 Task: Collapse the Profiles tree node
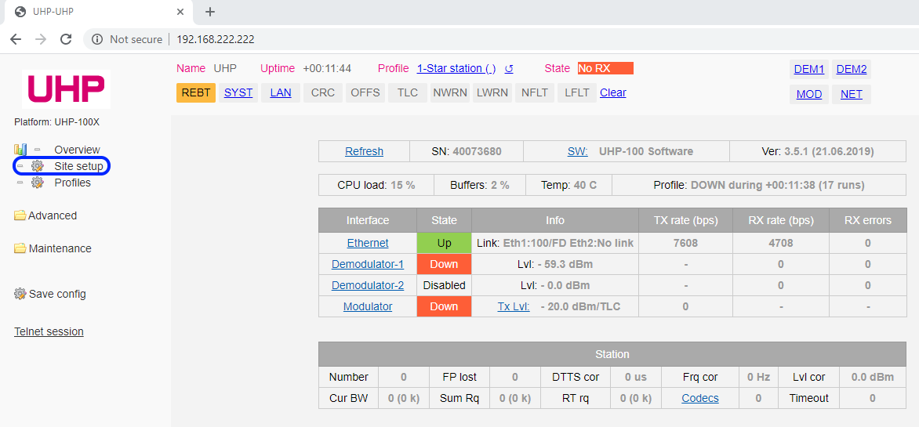pyautogui.click(x=20, y=183)
